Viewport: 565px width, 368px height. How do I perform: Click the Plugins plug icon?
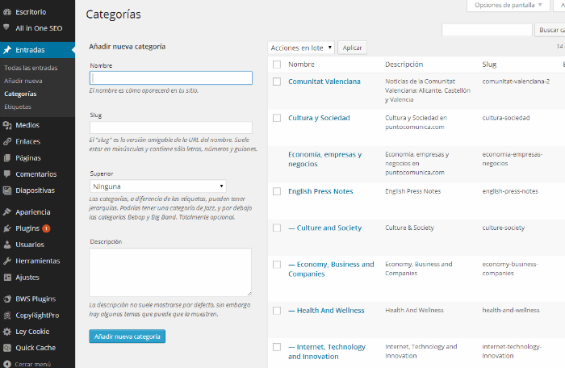point(7,228)
